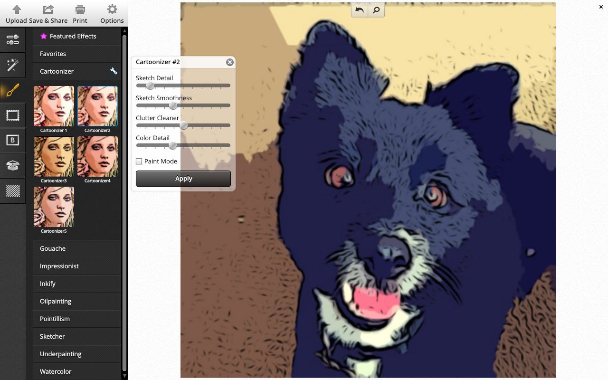
Task: Click the Clutter Cleaner slider handle
Action: (183, 125)
